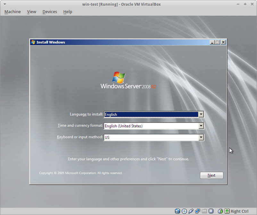Open the Help menu
This screenshot has width=257, height=215.
(x=68, y=12)
